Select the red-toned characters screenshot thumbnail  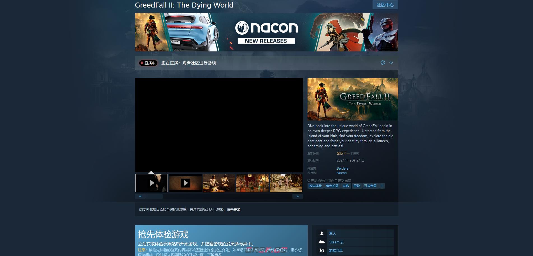pyautogui.click(x=252, y=183)
